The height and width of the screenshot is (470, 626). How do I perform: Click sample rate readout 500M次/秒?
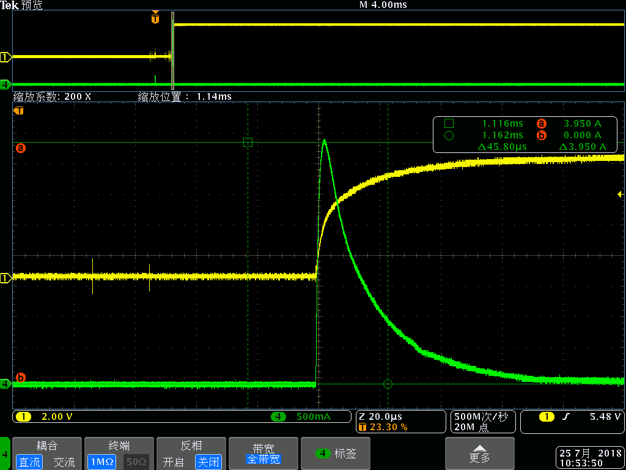click(481, 416)
